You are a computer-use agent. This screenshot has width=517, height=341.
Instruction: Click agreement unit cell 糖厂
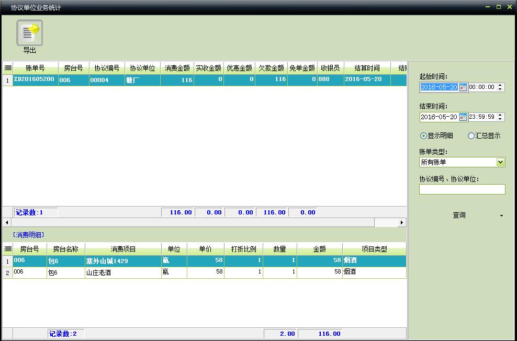click(142, 80)
